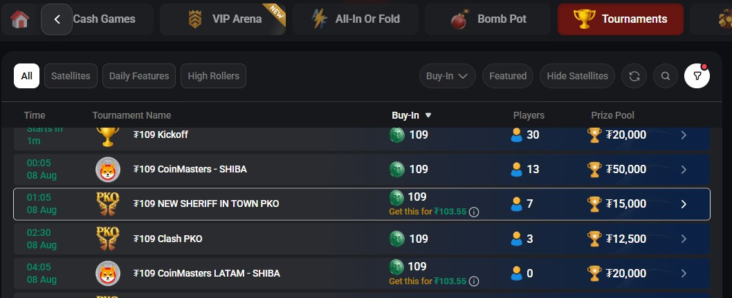Expand the Buy-In dropdown filter

point(447,76)
